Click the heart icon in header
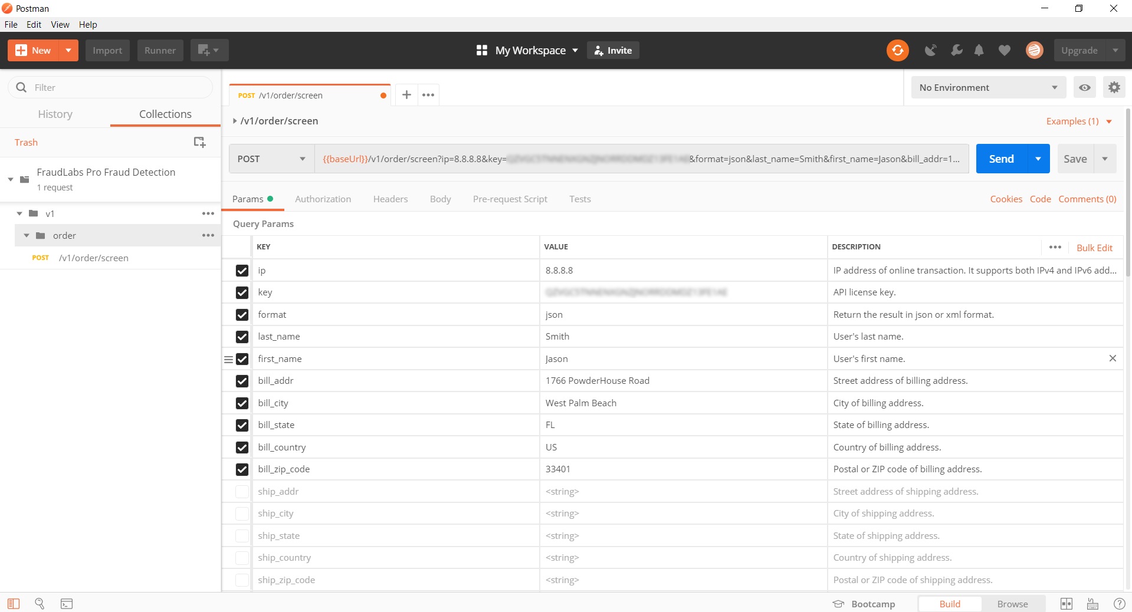Viewport: 1132px width, 612px height. click(1005, 51)
